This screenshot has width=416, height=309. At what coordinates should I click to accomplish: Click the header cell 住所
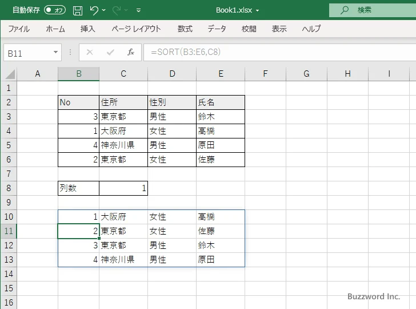click(x=123, y=102)
